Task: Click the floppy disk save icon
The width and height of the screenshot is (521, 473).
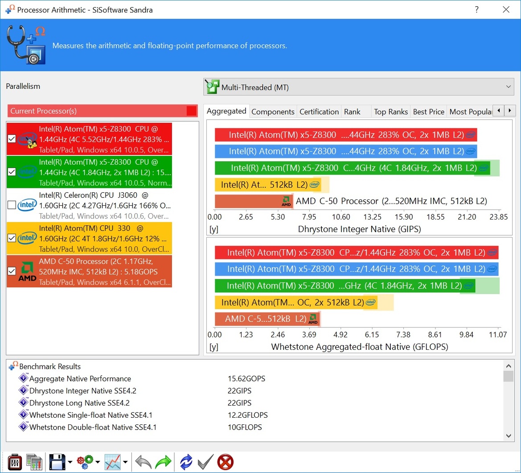Action: point(57,462)
